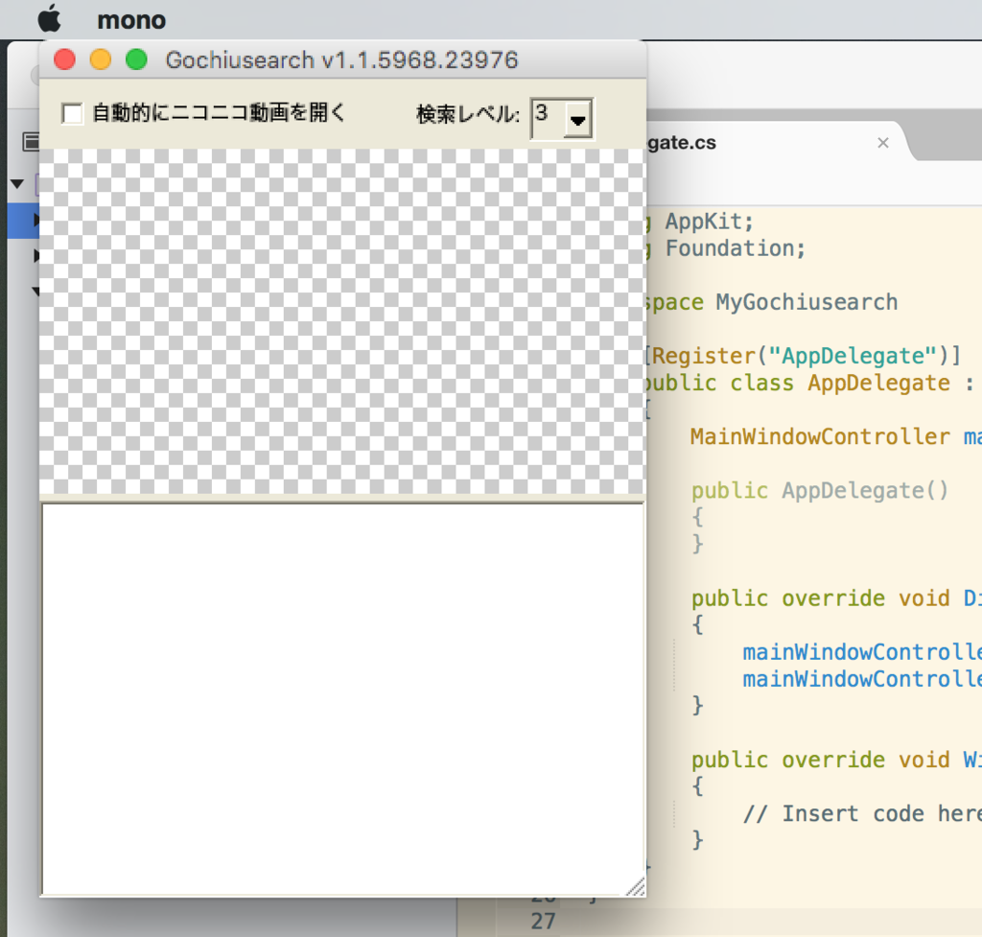Minimize Gochiusearch window with yellow button

coord(100,59)
